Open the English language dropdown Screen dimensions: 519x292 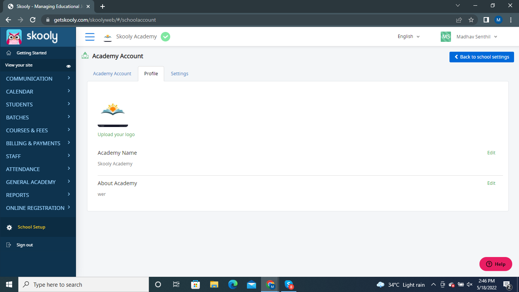coord(409,36)
